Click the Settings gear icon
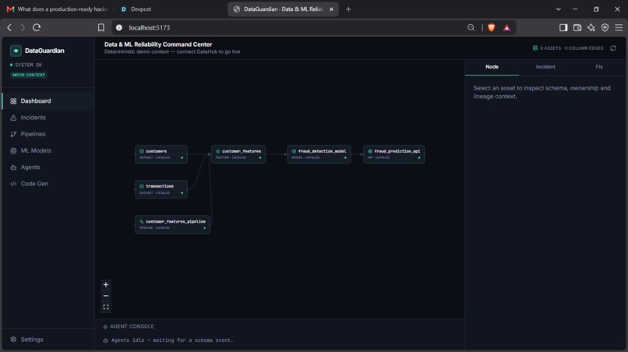This screenshot has width=628, height=352. pyautogui.click(x=13, y=340)
